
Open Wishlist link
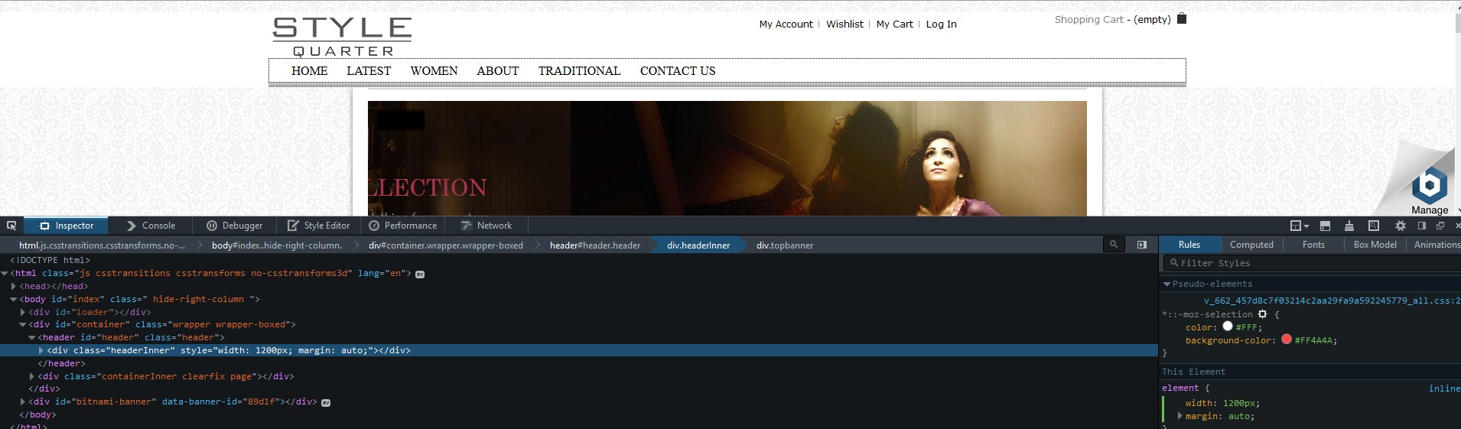point(844,24)
